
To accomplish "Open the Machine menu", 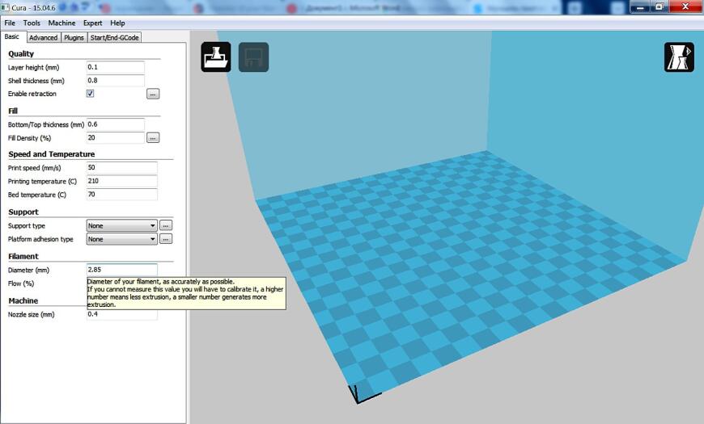I will tap(62, 23).
